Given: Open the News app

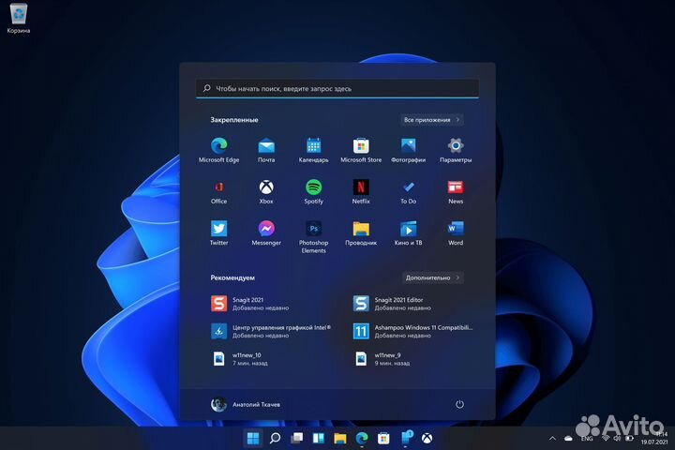Looking at the screenshot, I should point(456,192).
